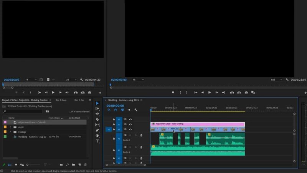The image size is (307, 173).
Task: Expand the Footage bin
Action: click(10, 132)
